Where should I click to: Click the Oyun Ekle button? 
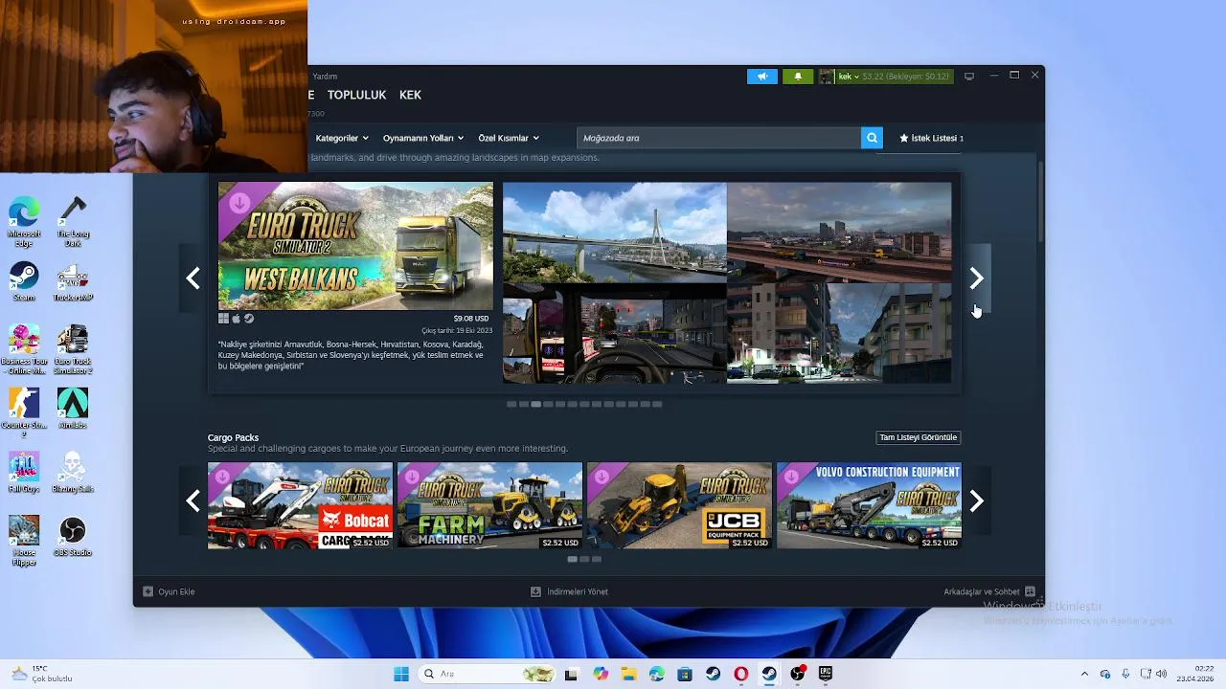(x=169, y=591)
